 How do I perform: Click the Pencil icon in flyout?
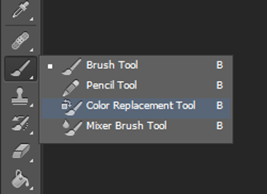[x=71, y=88]
